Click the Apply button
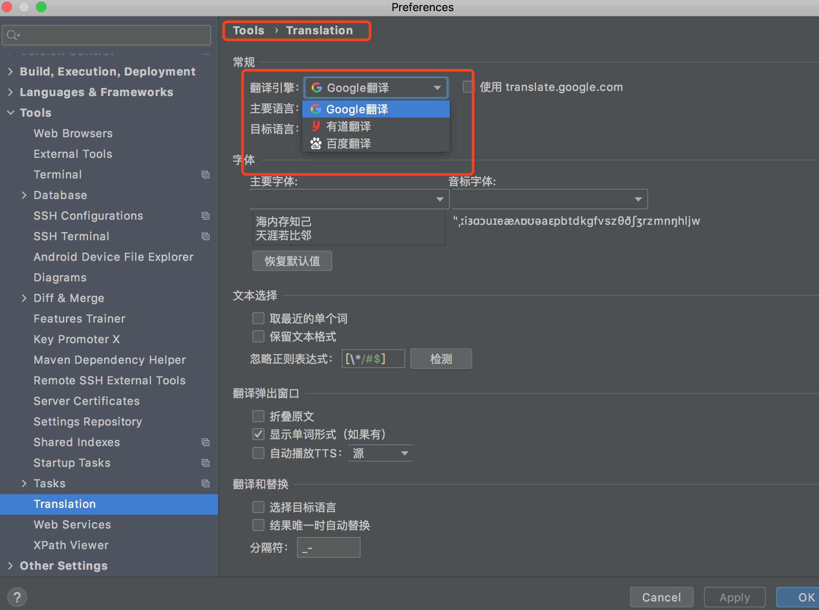The height and width of the screenshot is (610, 819). point(735,597)
